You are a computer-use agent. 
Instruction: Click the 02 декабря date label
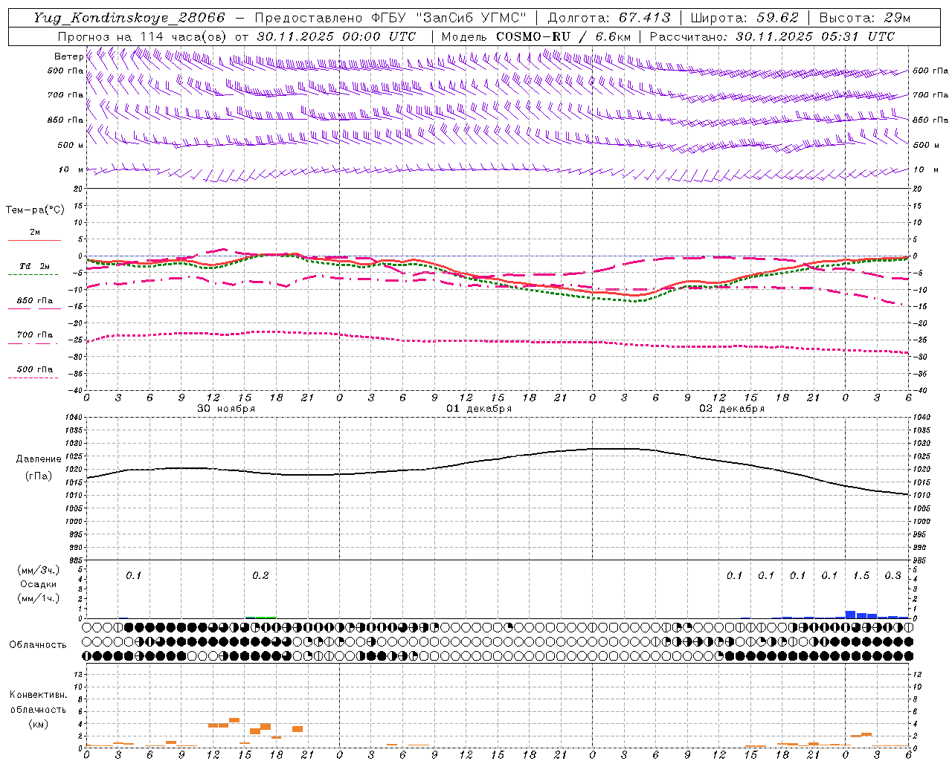732,409
